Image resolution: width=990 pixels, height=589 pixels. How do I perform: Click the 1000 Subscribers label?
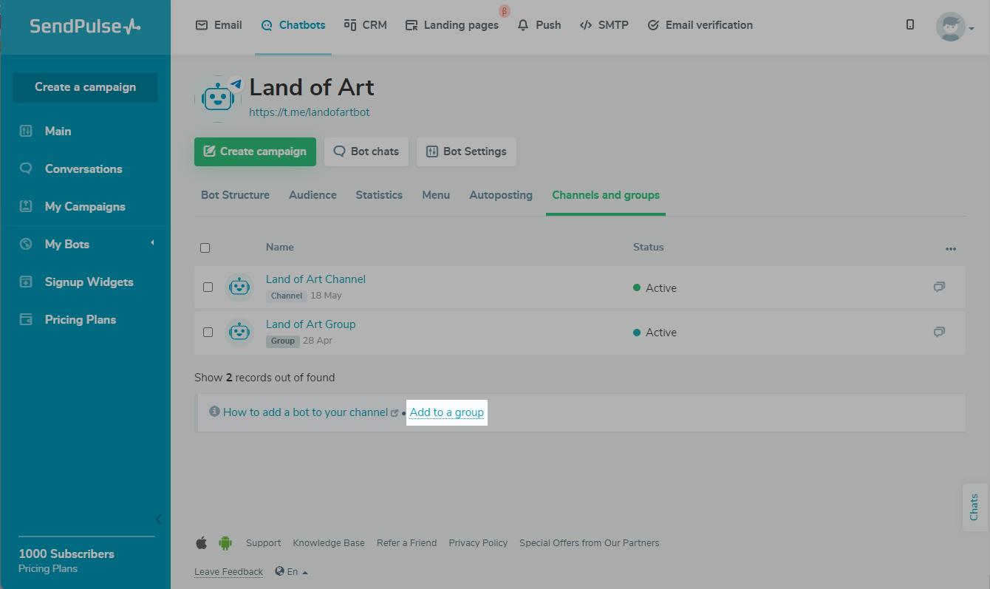click(x=66, y=554)
